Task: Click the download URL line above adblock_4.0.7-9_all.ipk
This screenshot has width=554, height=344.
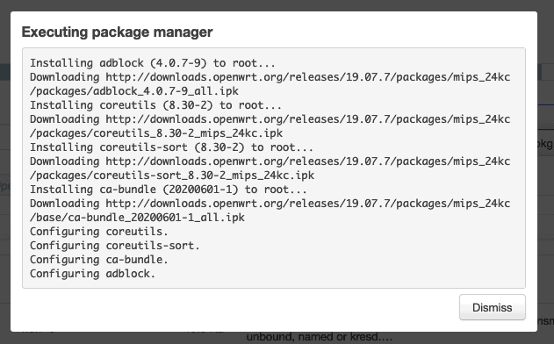Action: (270, 77)
